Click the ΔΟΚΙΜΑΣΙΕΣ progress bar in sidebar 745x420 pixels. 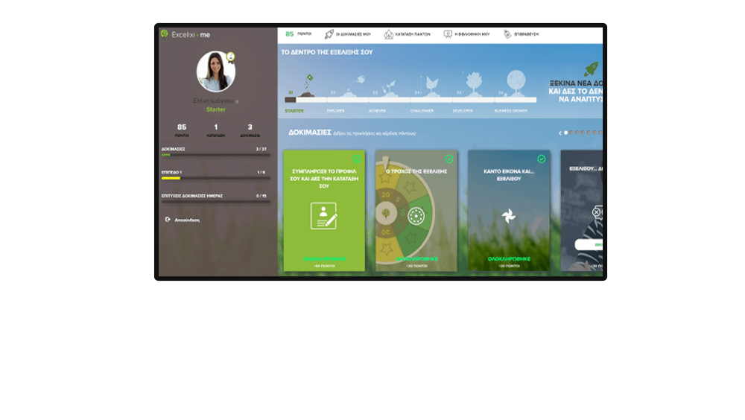[x=216, y=155]
